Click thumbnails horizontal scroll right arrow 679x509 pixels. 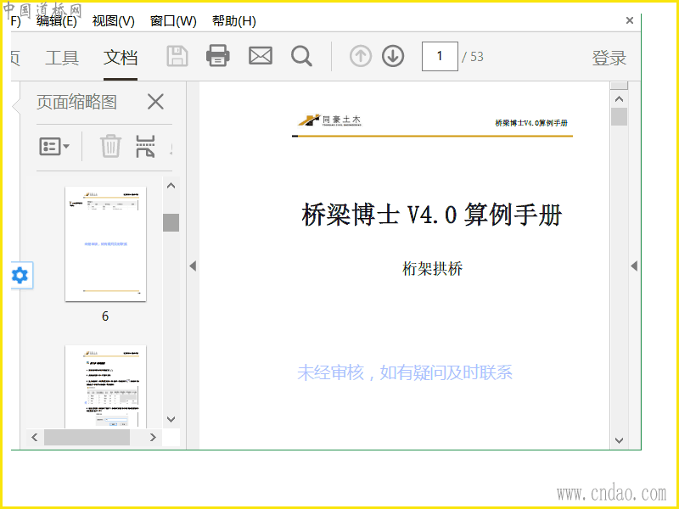coord(153,437)
